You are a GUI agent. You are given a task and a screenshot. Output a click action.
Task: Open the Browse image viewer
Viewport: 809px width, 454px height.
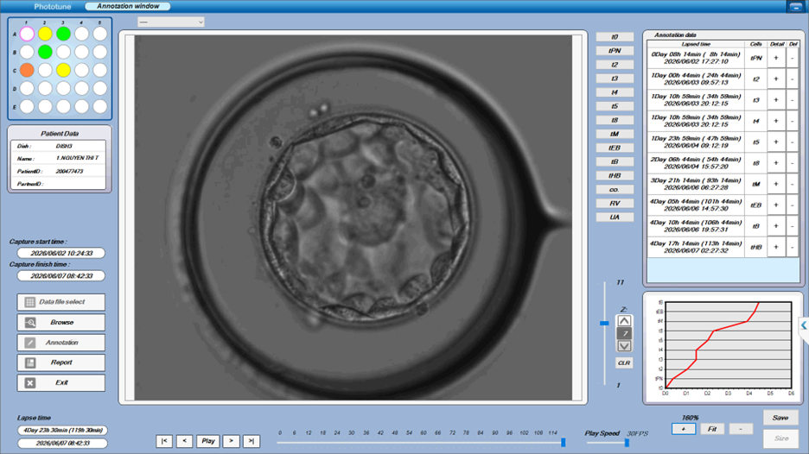click(x=61, y=322)
